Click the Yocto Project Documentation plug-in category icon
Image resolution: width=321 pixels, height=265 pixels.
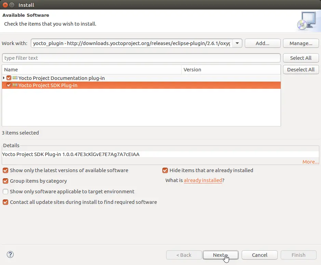[15, 78]
